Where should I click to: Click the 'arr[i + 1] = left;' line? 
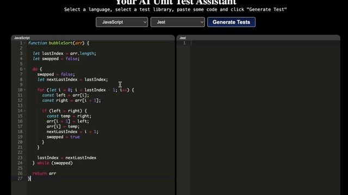67,121
